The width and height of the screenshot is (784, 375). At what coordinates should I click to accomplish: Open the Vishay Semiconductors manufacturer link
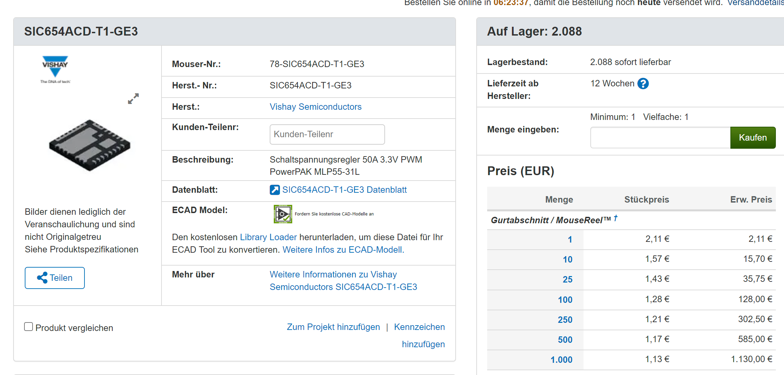click(x=315, y=107)
